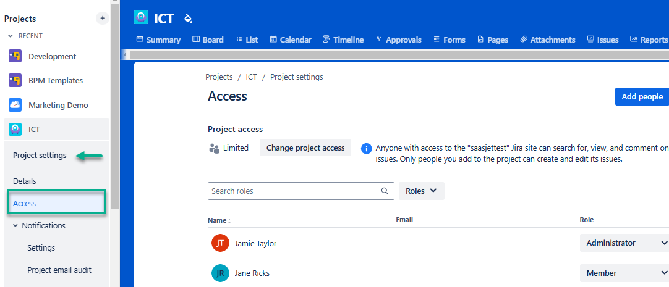Click the left arrow of horizontal scrollbar
This screenshot has width=669, height=287.
[124, 54]
